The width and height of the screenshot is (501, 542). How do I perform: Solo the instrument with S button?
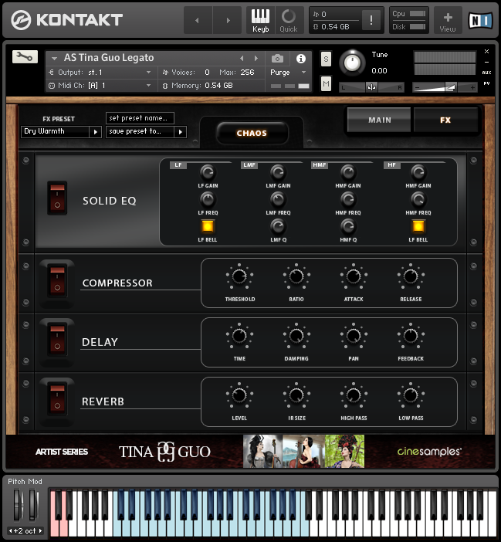(326, 59)
